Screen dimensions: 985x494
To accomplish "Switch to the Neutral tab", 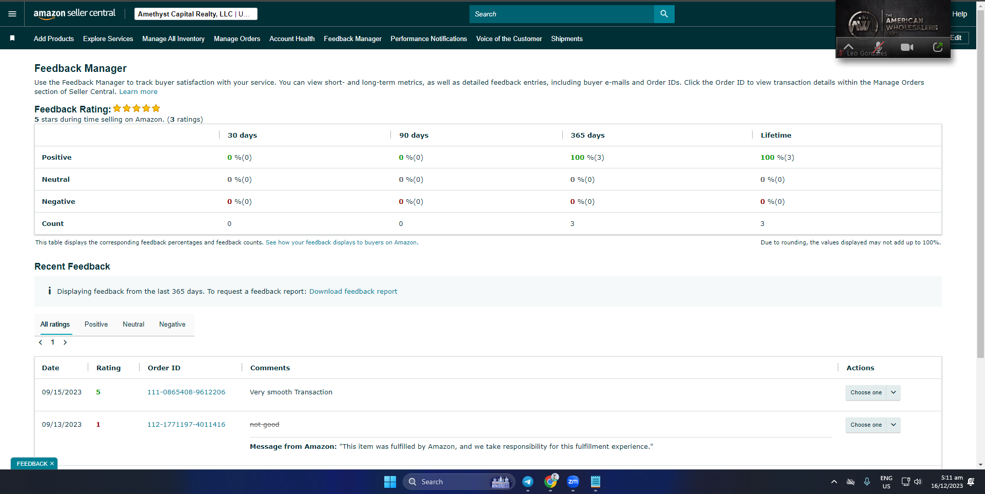I will pos(133,325).
